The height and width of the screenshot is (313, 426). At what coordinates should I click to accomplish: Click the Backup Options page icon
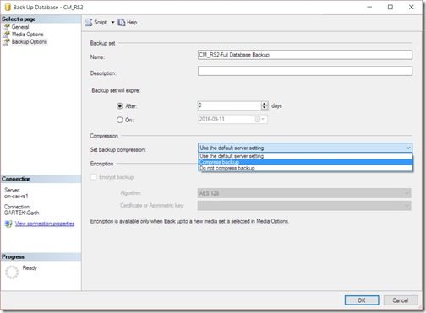pos(6,42)
